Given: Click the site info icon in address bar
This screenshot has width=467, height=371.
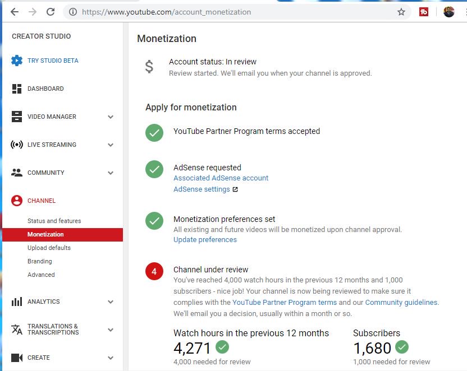Looking at the screenshot, I should [73, 12].
